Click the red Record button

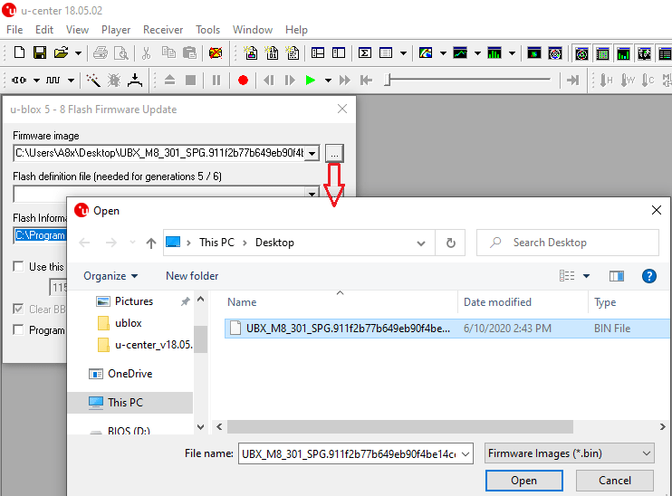[243, 80]
